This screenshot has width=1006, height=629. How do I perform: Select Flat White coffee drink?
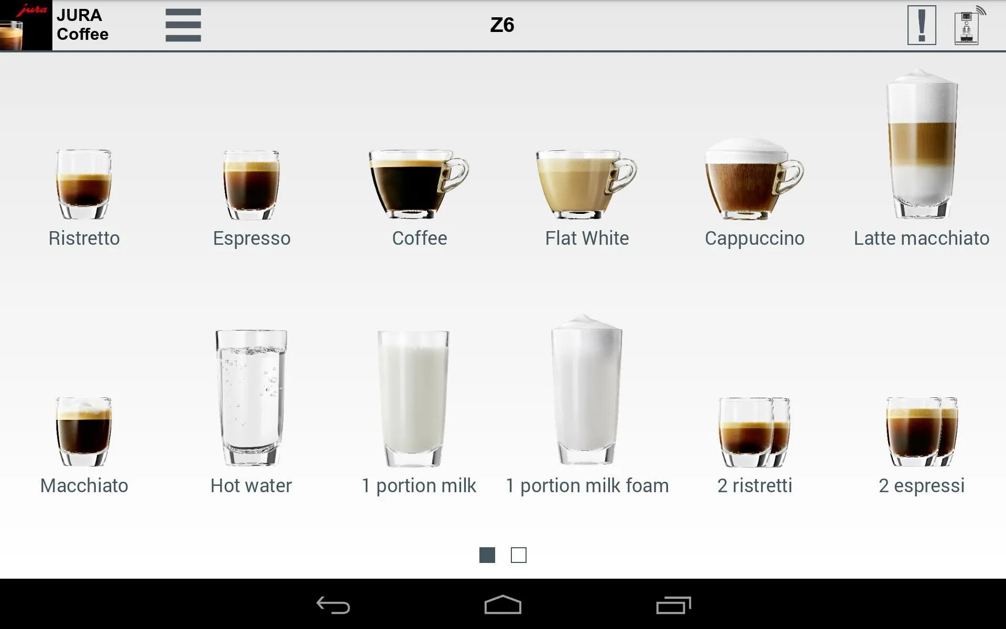[x=587, y=185]
